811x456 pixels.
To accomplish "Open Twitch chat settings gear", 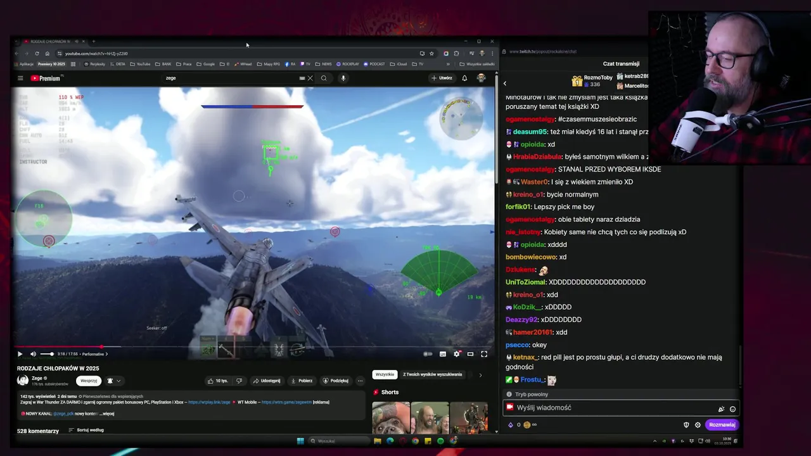I will point(698,425).
